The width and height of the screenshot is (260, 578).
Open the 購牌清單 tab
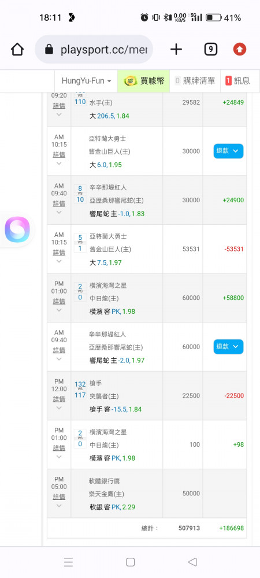click(x=195, y=81)
